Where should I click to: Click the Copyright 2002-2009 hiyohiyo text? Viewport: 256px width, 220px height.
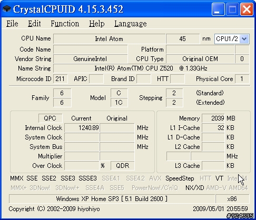coord(54,209)
